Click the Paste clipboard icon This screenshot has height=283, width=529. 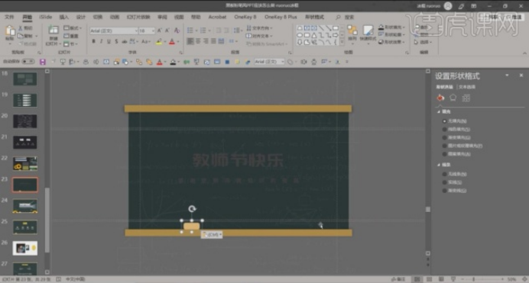(10, 31)
